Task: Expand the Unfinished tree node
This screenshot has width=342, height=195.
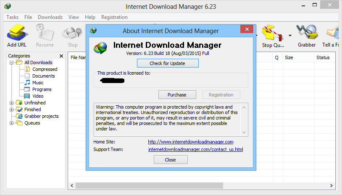Action: 12,103
